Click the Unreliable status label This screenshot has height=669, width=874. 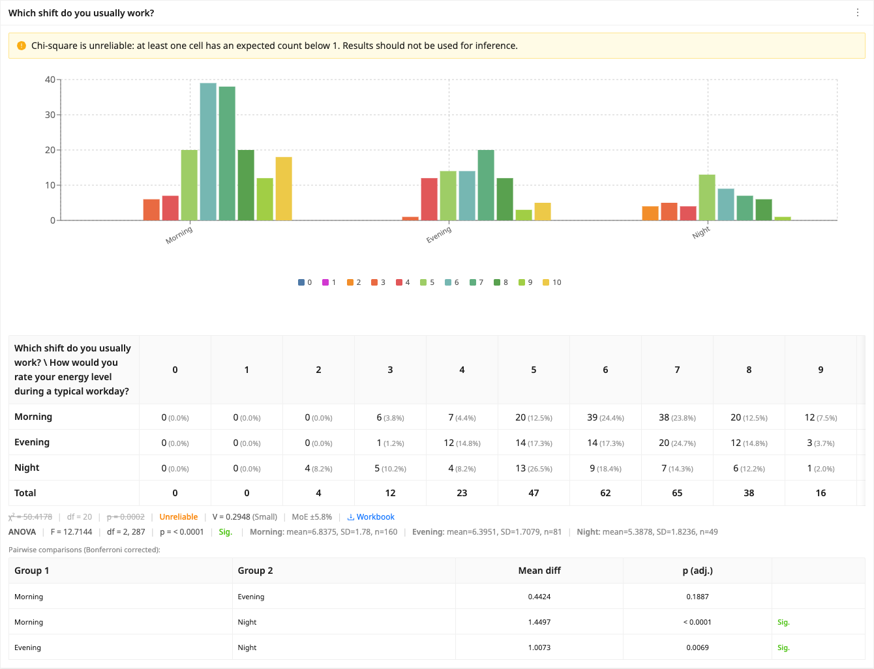pos(178,517)
